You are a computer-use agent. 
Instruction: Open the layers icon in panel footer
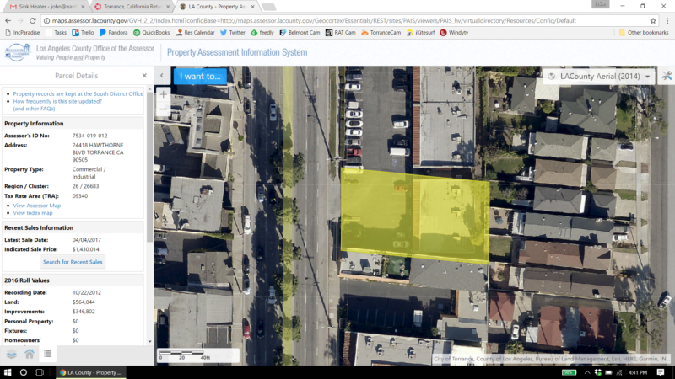(12, 354)
